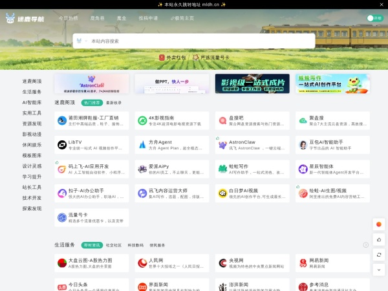Open 今日热榜 in the top navigation
This screenshot has width=388, height=291.
pos(68,18)
